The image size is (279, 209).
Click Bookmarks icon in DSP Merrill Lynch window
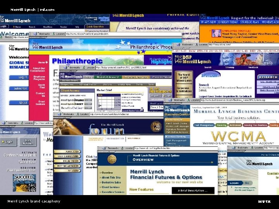point(179,45)
